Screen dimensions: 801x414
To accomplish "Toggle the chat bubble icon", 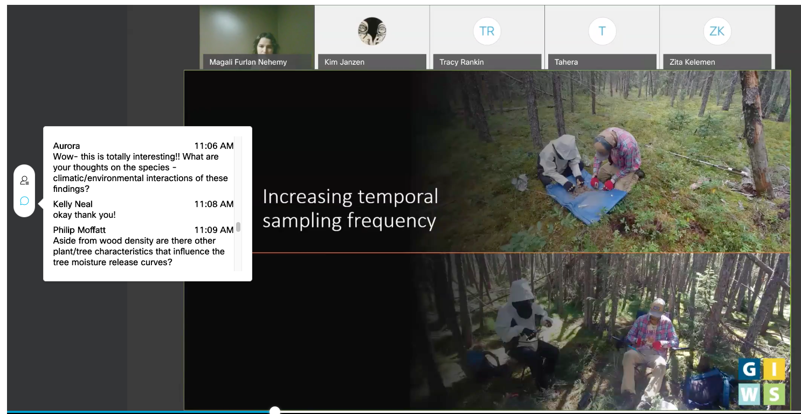I will tap(24, 201).
